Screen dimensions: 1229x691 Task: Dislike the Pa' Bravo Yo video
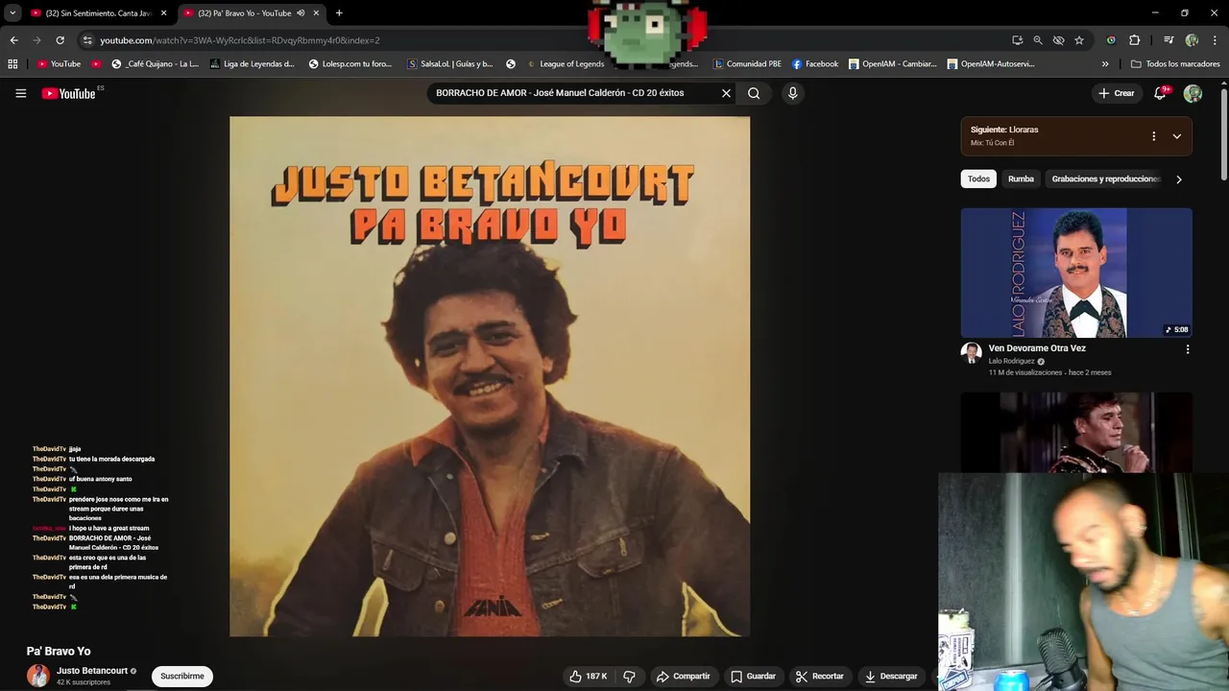coord(629,676)
